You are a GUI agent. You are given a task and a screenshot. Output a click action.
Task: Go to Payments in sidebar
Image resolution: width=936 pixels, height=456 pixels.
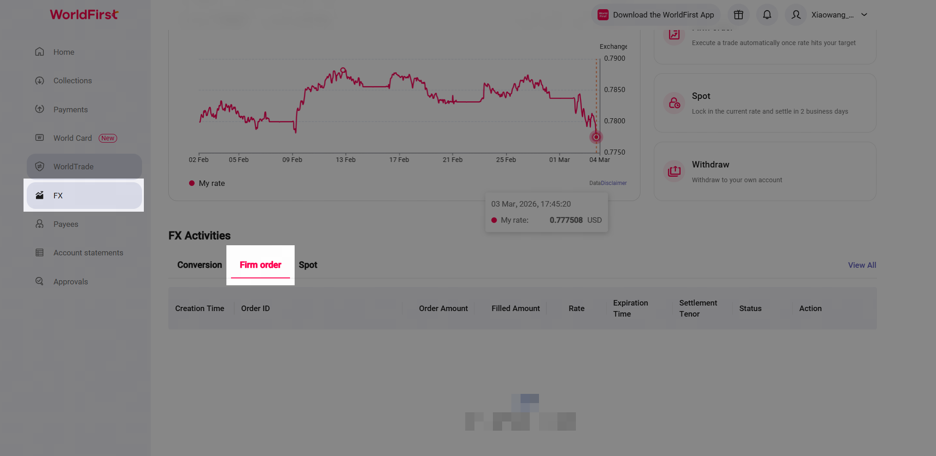pos(84,110)
